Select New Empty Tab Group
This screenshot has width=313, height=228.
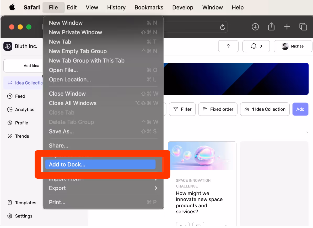[x=103, y=51]
